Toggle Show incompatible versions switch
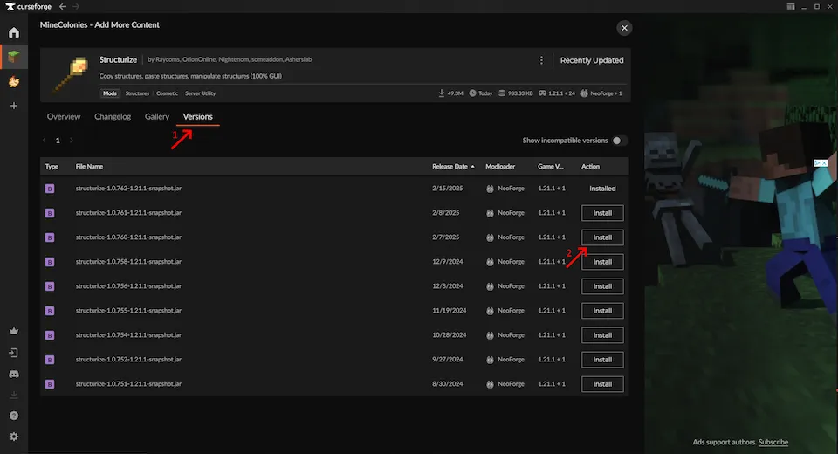 click(620, 140)
